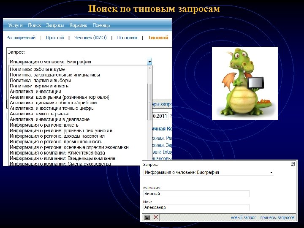
Task: Select the Типовой search tab
Action: (158, 38)
